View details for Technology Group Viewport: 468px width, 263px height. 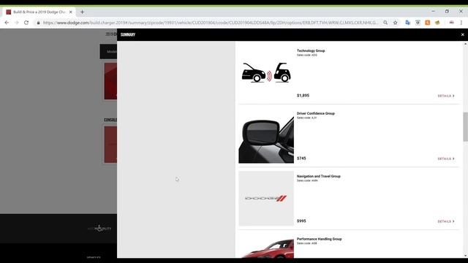(446, 96)
